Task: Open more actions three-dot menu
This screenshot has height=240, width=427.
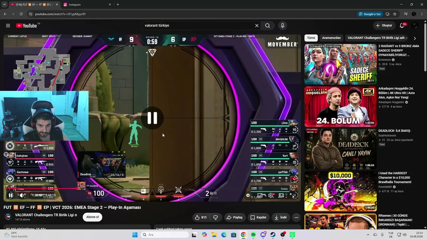Action: coord(296,217)
